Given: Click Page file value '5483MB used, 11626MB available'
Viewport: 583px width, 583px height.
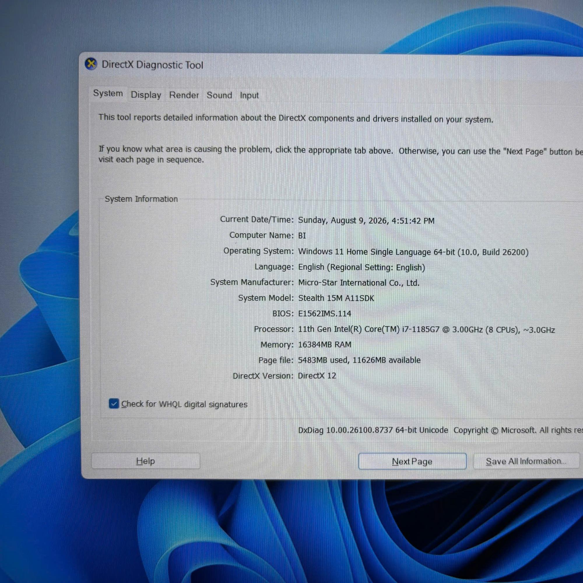Looking at the screenshot, I should point(359,360).
